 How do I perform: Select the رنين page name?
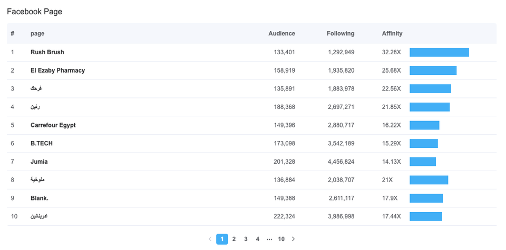click(x=35, y=107)
